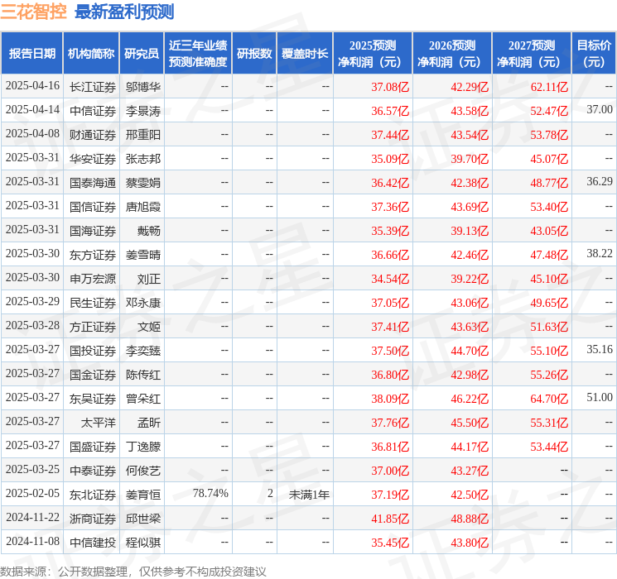This screenshot has width=617, height=579.
Task: Select analyst 李景涛
Action: [142, 111]
